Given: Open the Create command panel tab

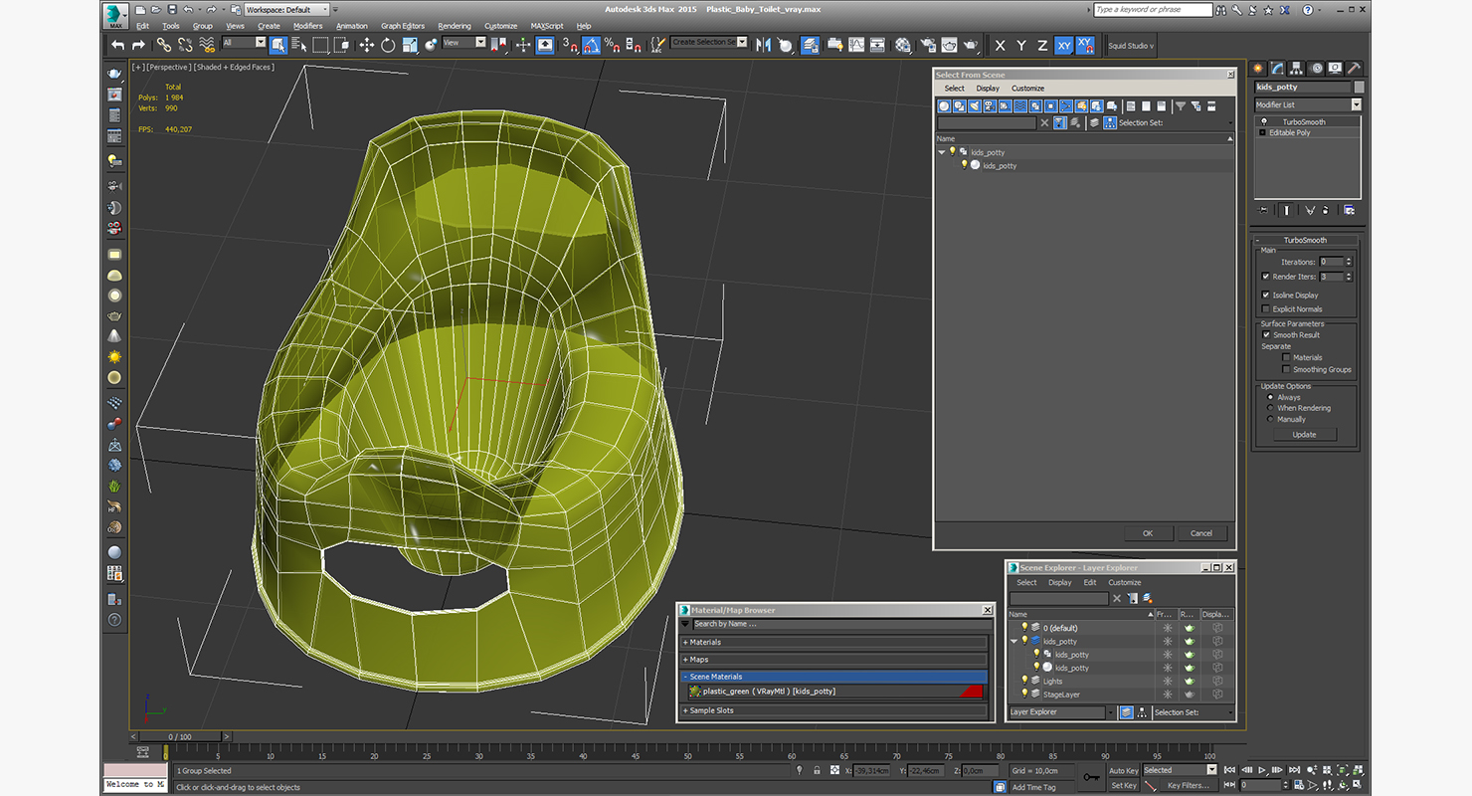Looking at the screenshot, I should [1258, 68].
